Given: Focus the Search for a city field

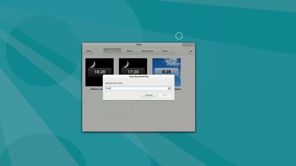Looking at the screenshot, I should coord(138,88).
